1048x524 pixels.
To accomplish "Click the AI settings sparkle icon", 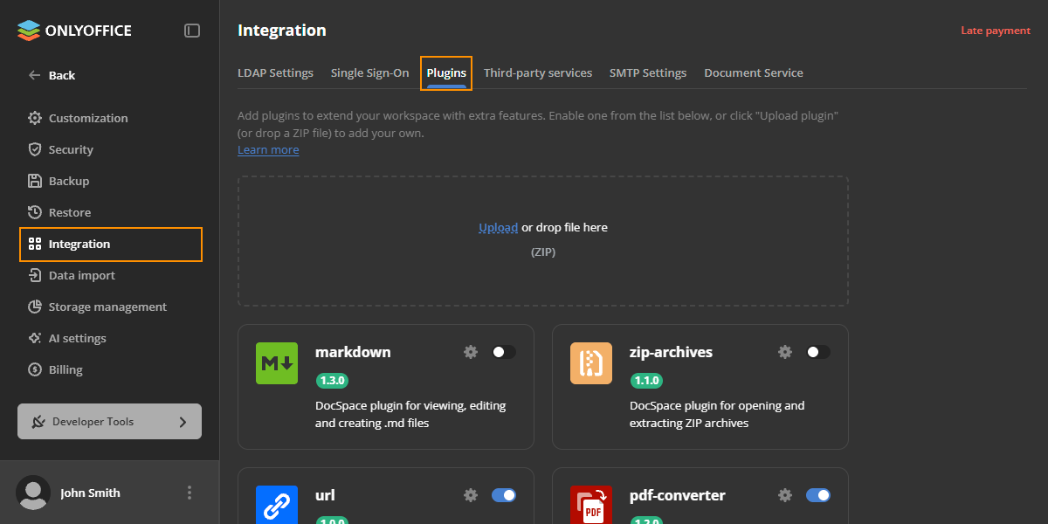I will pos(35,338).
